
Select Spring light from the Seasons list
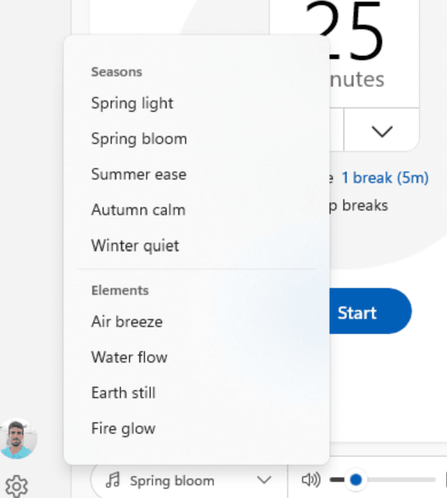click(x=132, y=103)
